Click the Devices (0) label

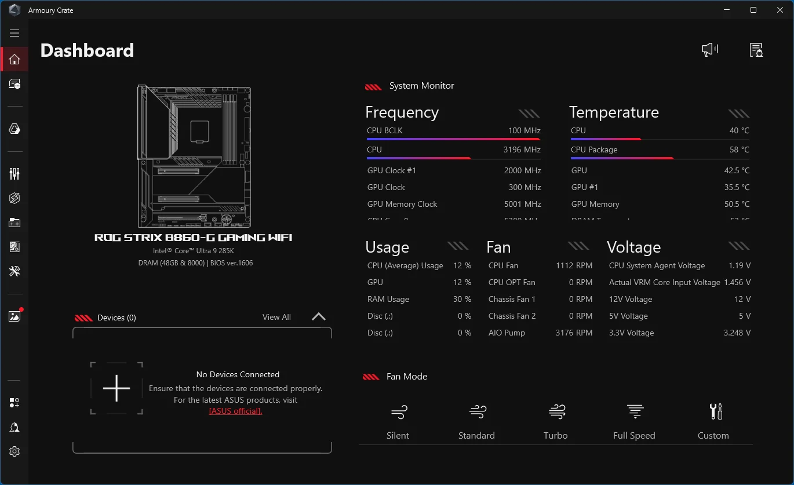[116, 318]
